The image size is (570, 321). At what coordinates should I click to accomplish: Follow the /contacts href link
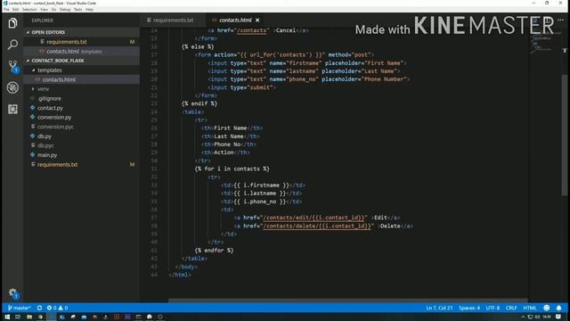coord(251,30)
